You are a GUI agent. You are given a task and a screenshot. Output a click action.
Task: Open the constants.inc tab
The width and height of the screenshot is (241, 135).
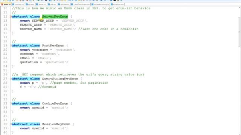click(18, 4)
